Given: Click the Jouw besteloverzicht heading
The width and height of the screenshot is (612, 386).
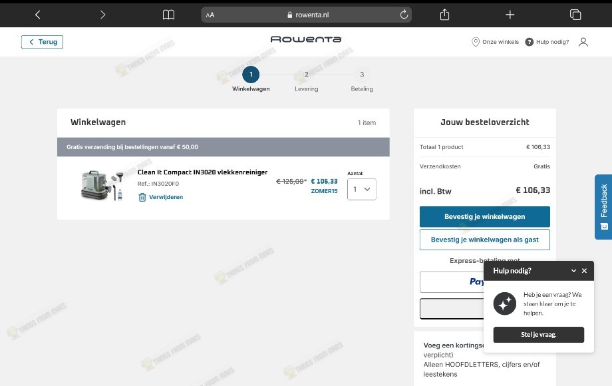Looking at the screenshot, I should (x=485, y=122).
